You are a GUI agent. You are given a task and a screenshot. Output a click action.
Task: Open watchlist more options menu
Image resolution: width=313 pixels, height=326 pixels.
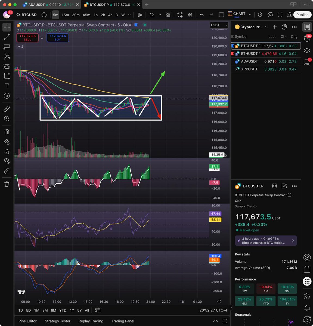point(294,27)
